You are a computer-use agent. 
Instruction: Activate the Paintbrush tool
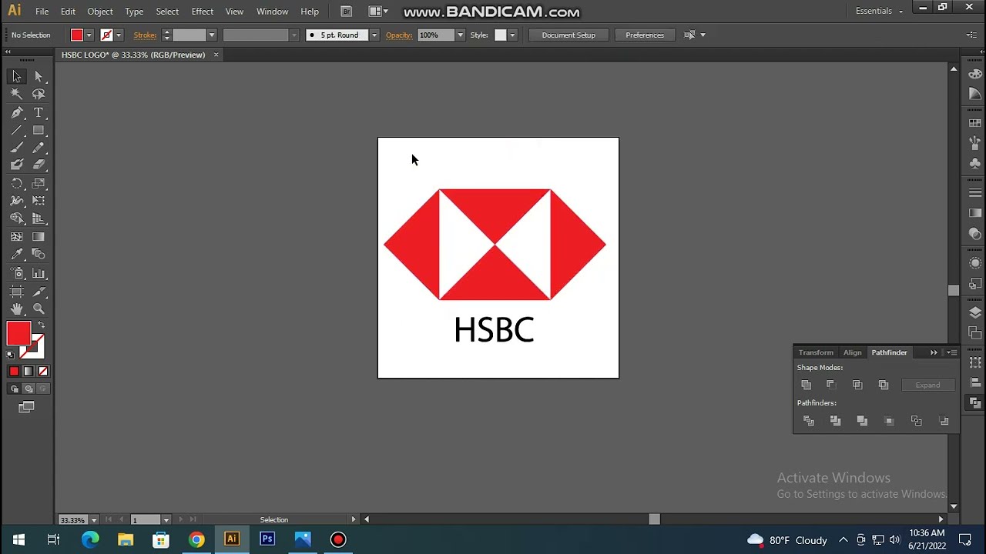click(17, 148)
